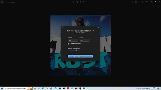Click the Height (Высота) input field
The height and width of the screenshot is (90, 161).
point(85,40)
